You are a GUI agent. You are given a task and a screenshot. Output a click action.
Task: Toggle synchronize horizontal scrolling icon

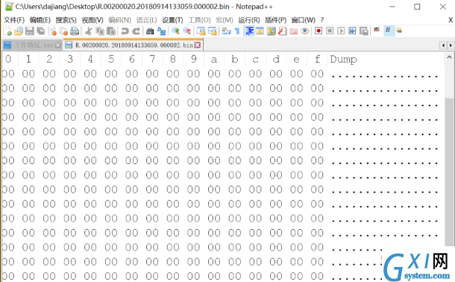[212, 31]
